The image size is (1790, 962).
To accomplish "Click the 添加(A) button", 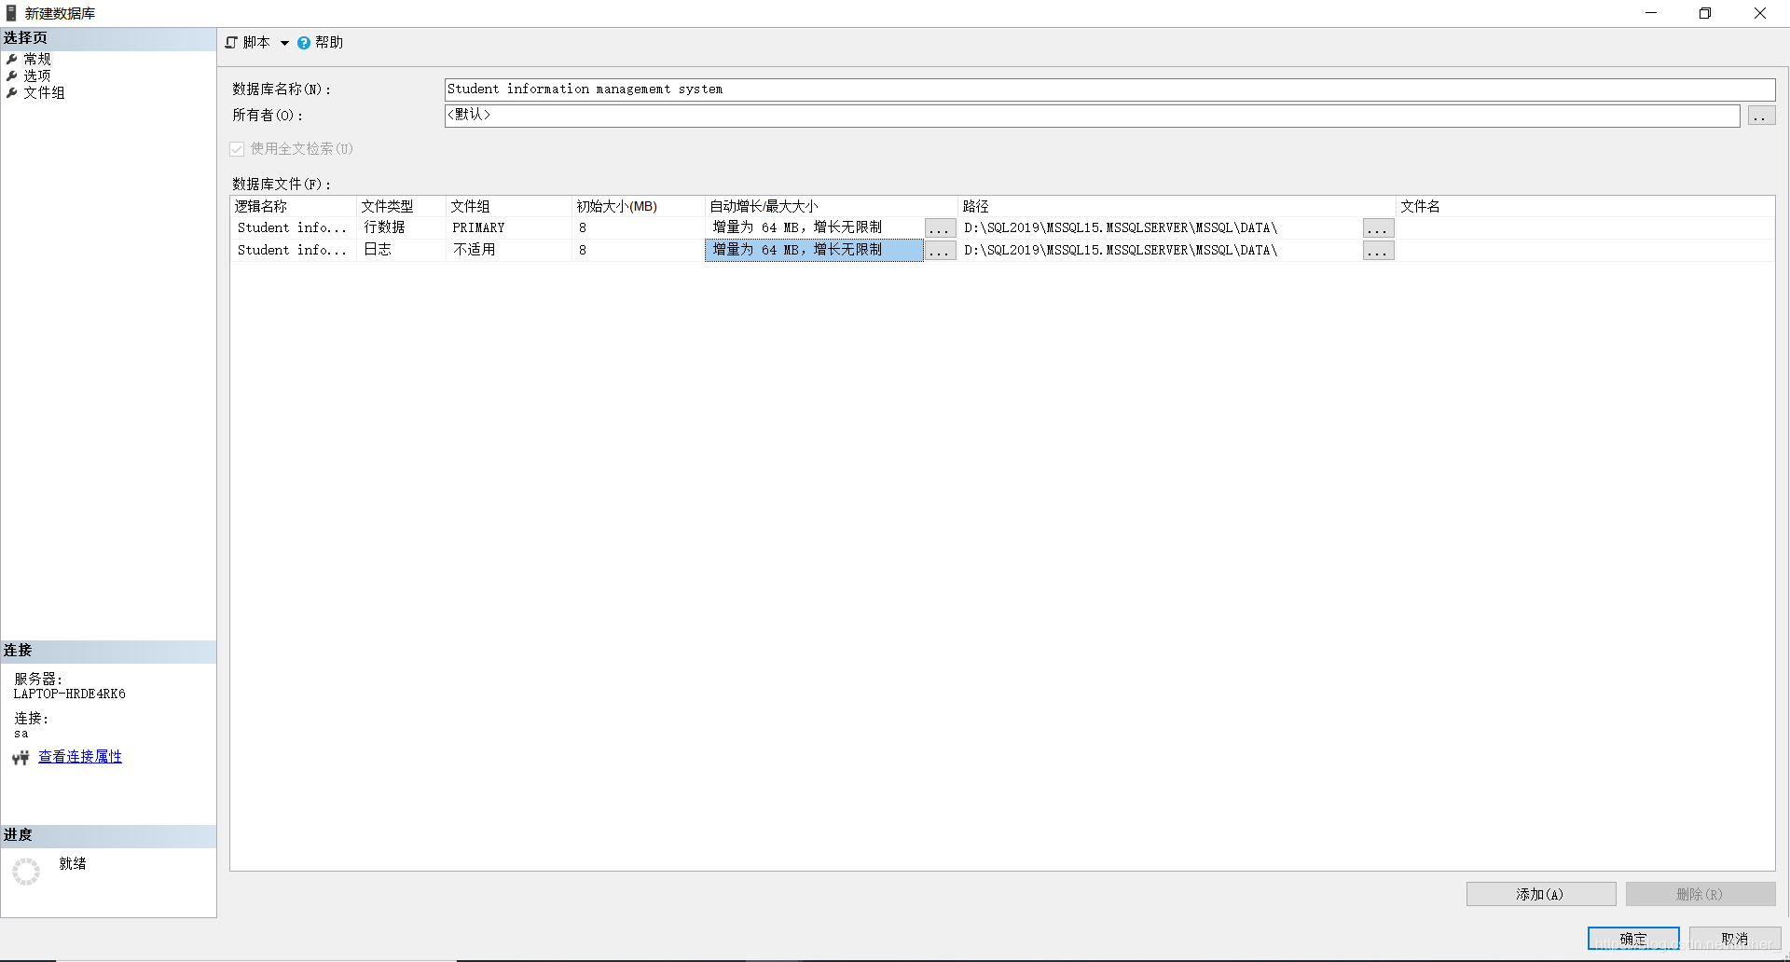I will (1541, 894).
